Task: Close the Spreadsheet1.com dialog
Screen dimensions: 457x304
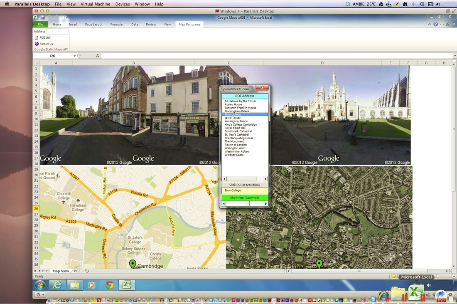Action: (262, 88)
